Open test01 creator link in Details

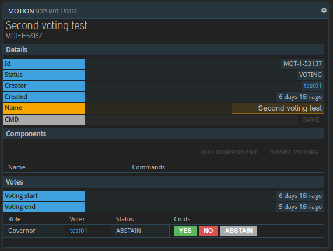click(x=313, y=86)
